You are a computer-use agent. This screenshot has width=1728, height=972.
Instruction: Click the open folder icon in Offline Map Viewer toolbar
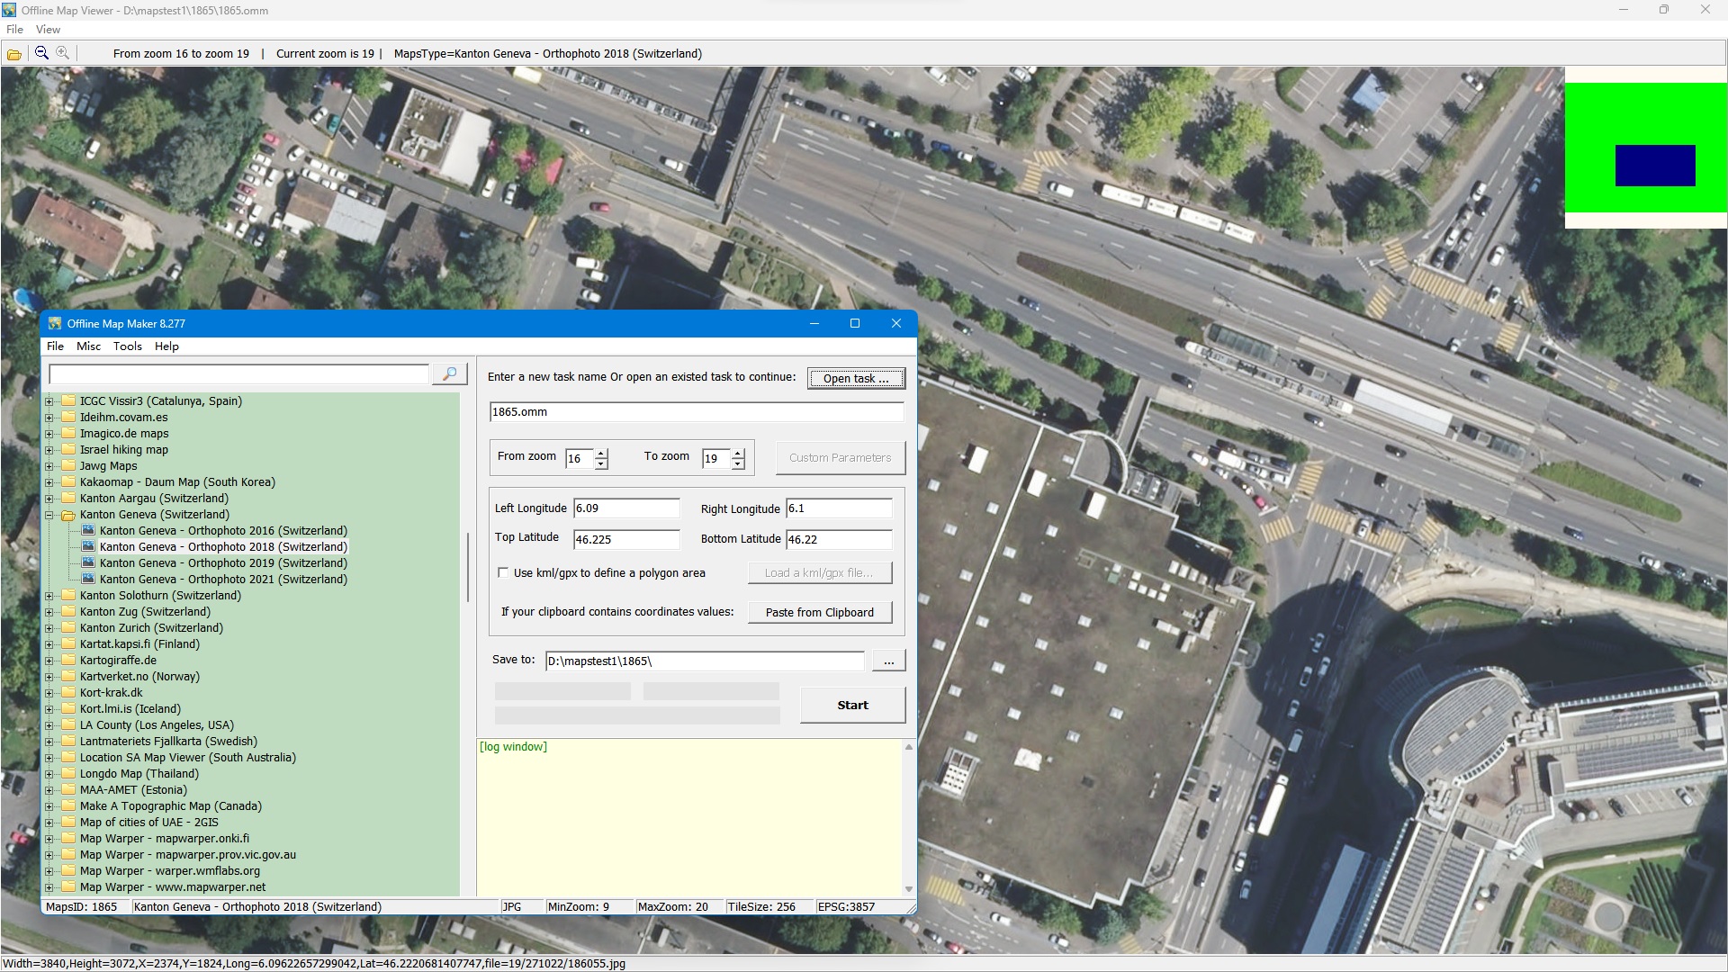tap(13, 54)
